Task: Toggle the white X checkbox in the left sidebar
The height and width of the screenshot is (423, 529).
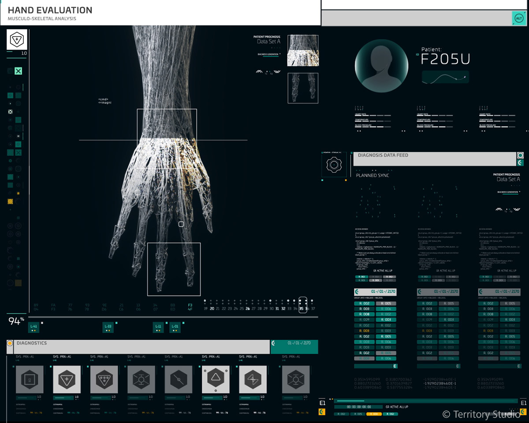Action: coord(10,112)
